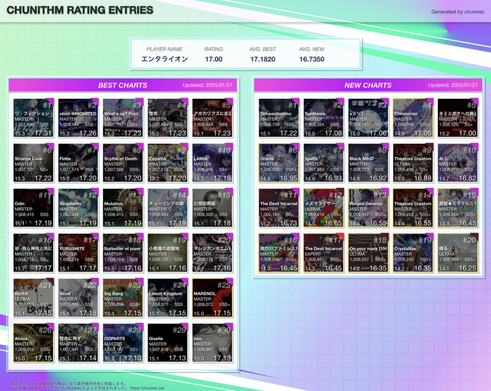Open the Aiolos chart card
The height and width of the screenshot is (391, 491).
pos(33,343)
